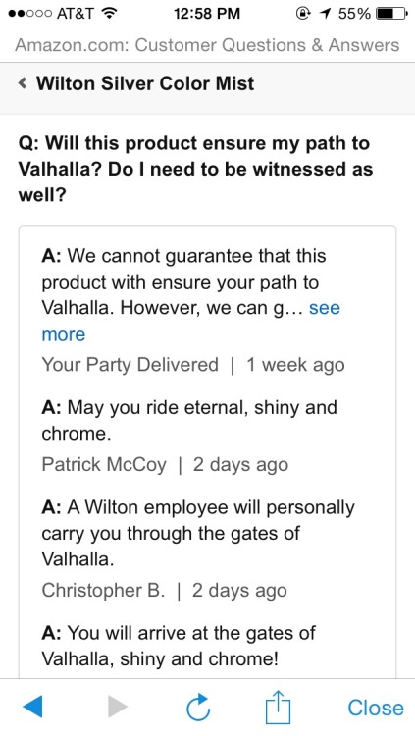This screenshot has height=736, width=415.
Task: Tap the blue back navigation arrow
Action: (x=32, y=707)
